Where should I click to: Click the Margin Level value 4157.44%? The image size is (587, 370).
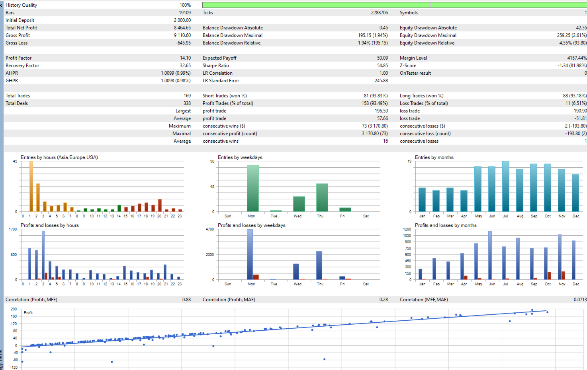[x=577, y=58]
